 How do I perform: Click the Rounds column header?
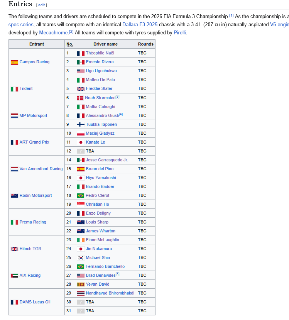coord(145,44)
